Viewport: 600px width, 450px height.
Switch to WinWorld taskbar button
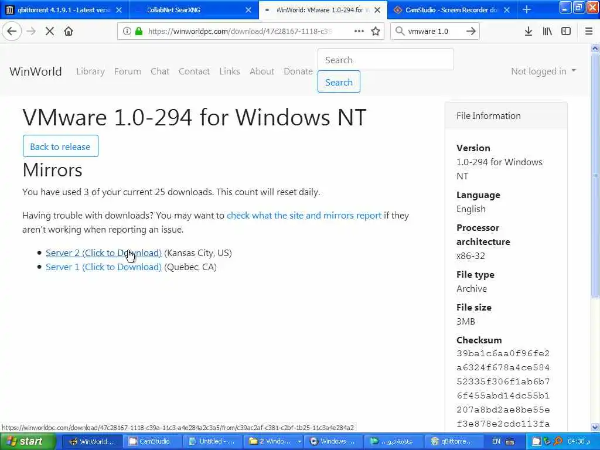pos(92,441)
